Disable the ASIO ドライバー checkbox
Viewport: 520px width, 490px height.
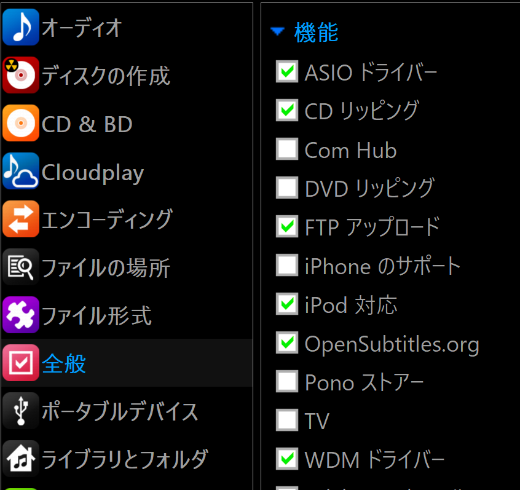click(286, 72)
